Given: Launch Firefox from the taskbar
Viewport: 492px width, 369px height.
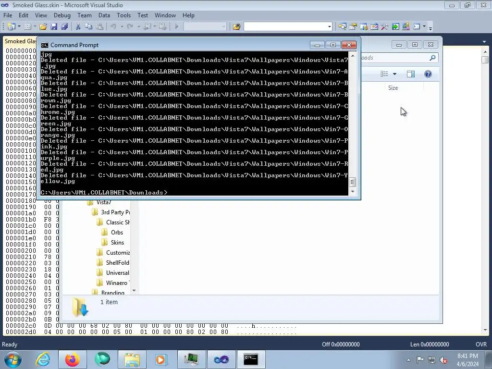Looking at the screenshot, I should pos(72,359).
